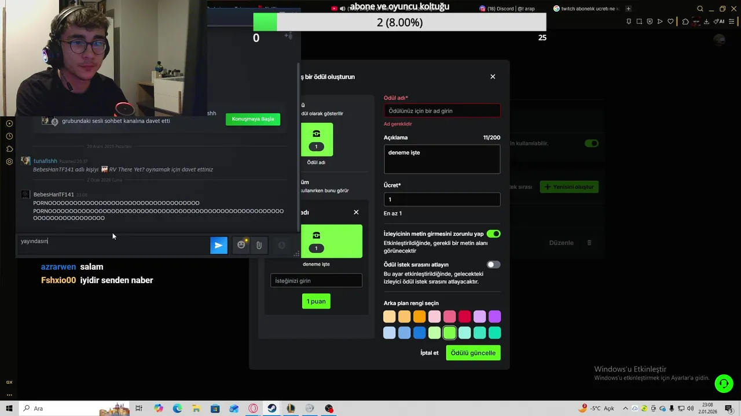
Task: Click Fshxio00's name in the stream chat
Action: (x=58, y=280)
